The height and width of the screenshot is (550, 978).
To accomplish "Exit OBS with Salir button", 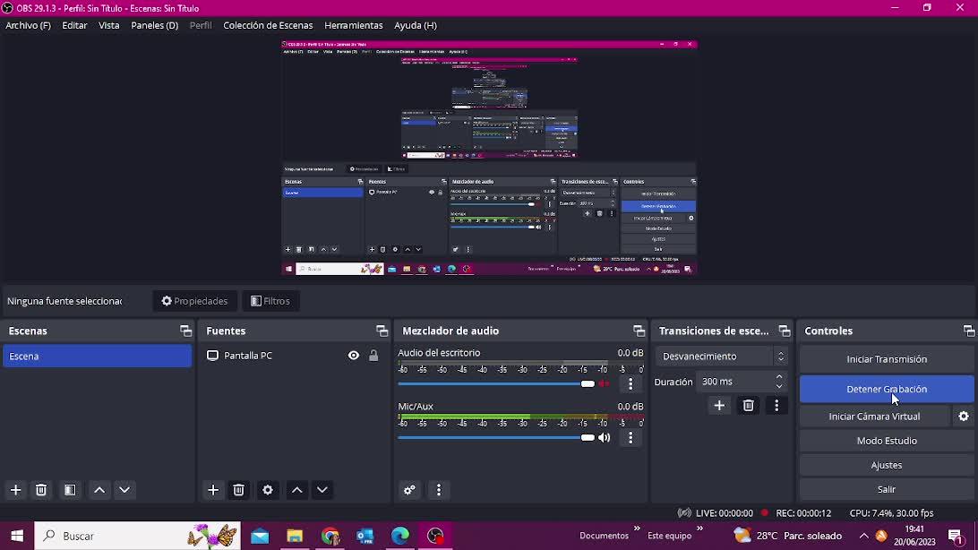I will 887,489.
